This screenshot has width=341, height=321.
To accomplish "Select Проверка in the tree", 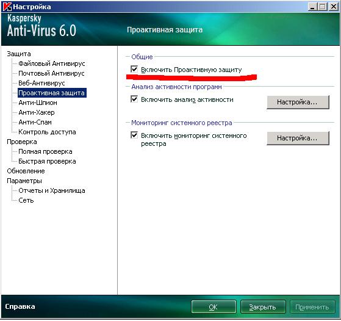I will [22, 142].
